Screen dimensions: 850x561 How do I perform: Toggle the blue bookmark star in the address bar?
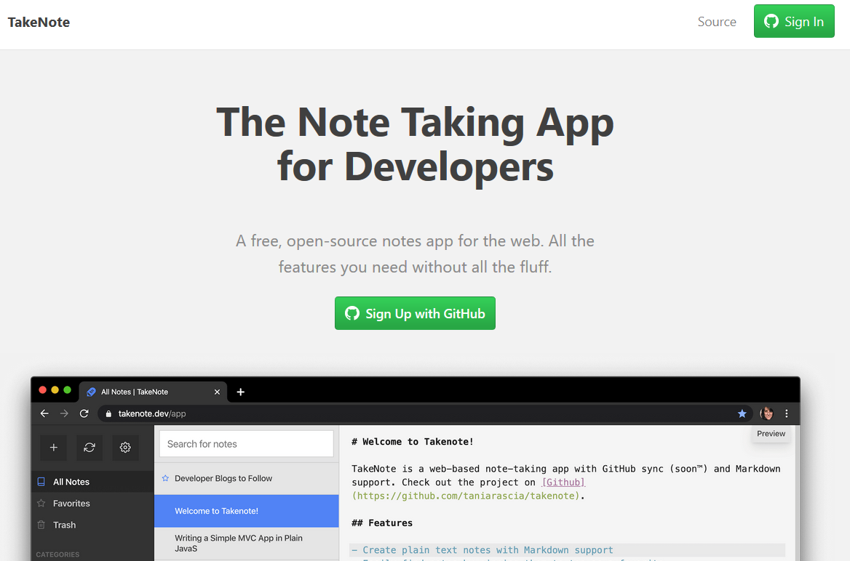point(742,413)
